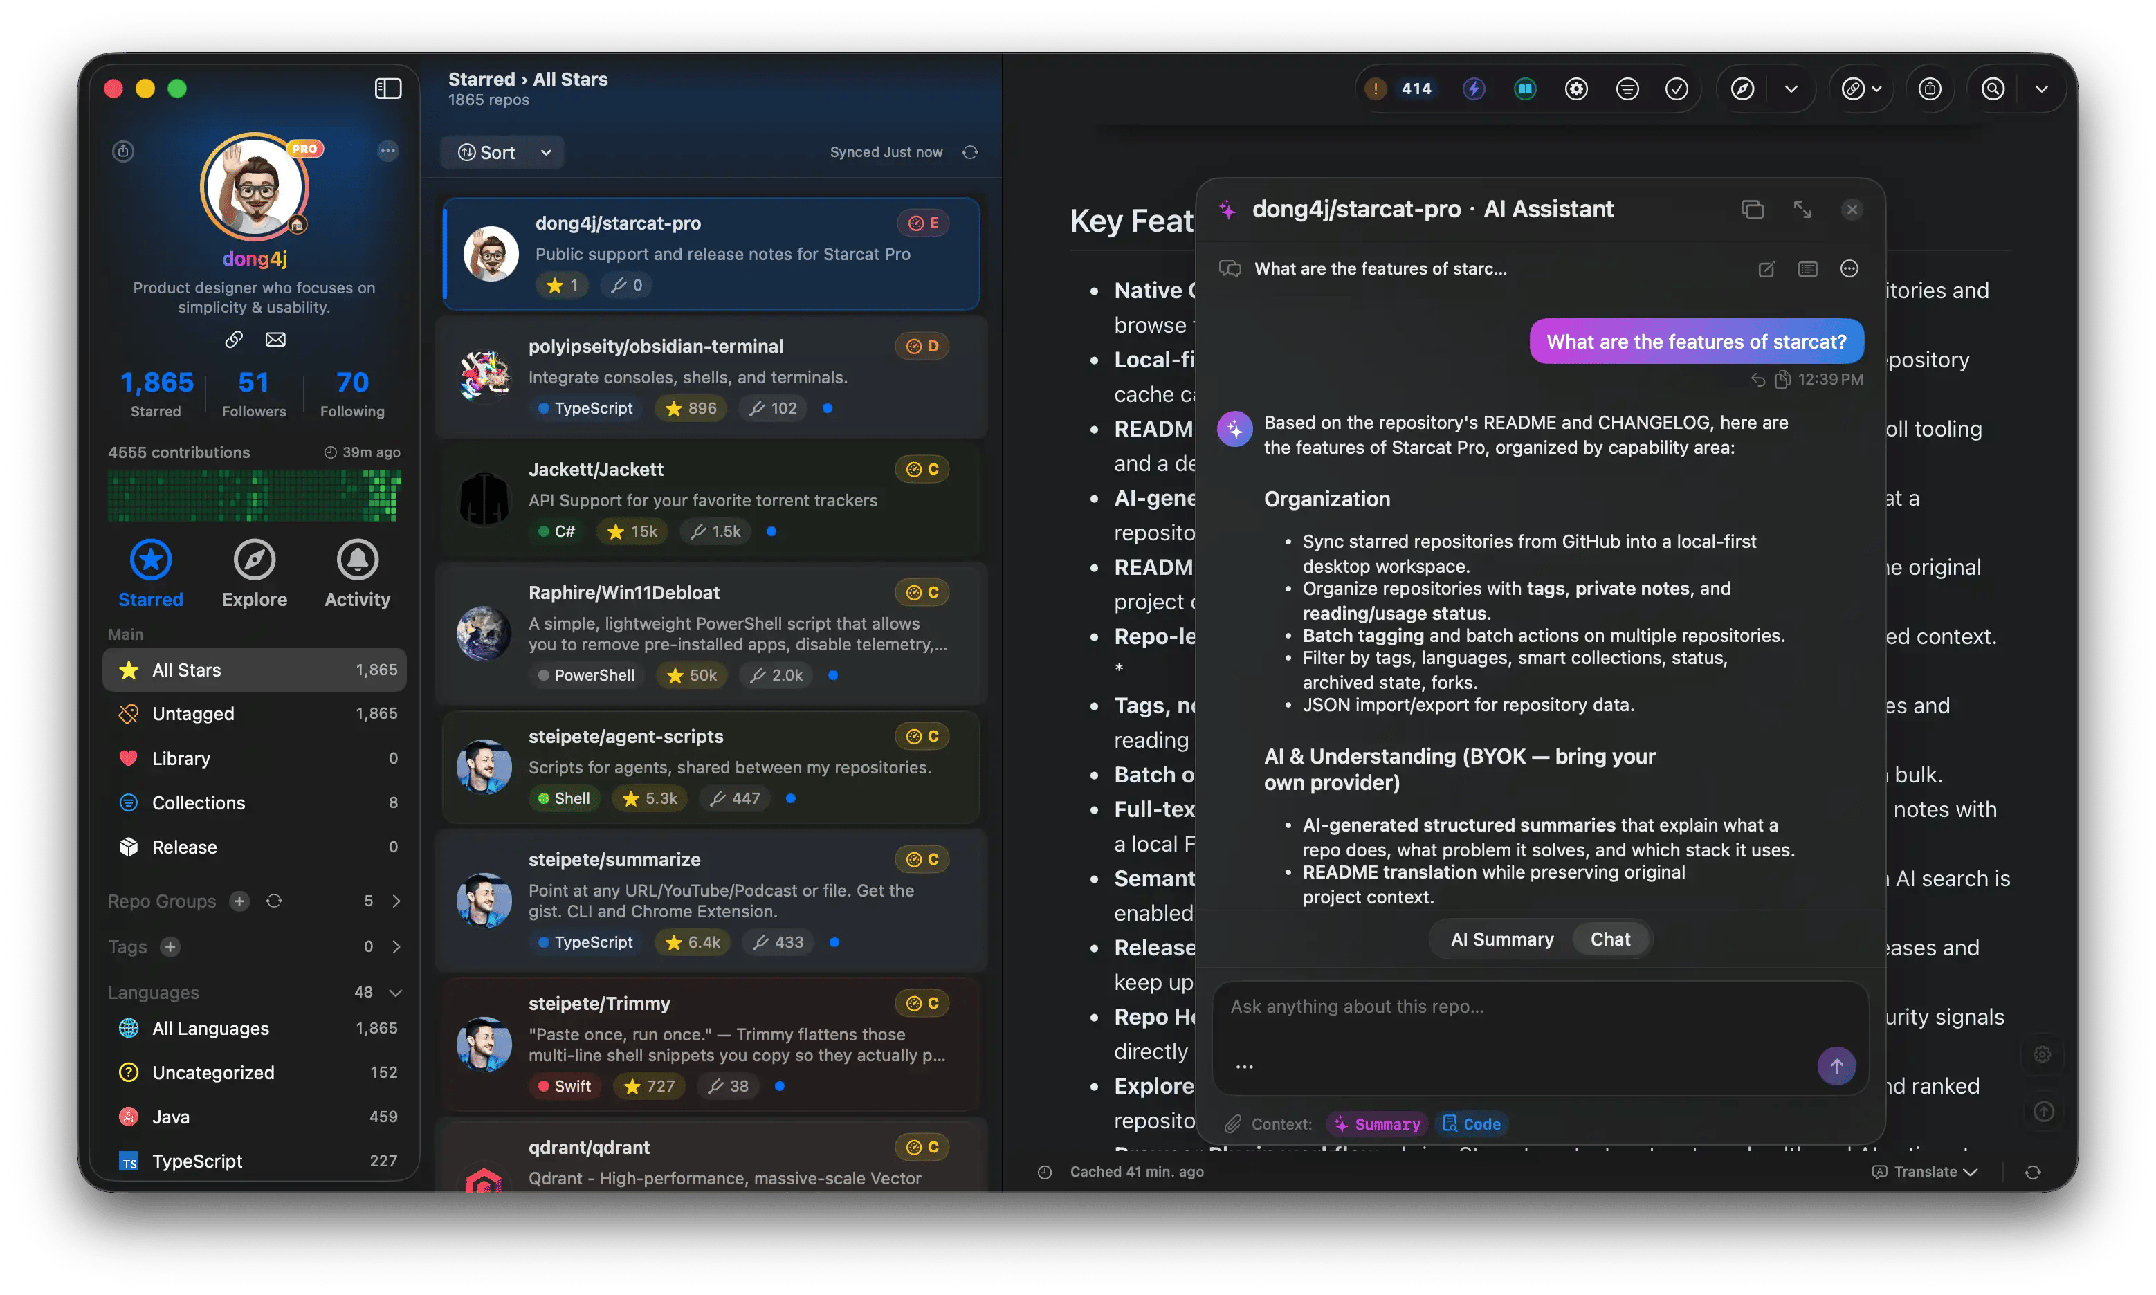
Task: Click the profile email envelope icon
Action: tap(276, 340)
